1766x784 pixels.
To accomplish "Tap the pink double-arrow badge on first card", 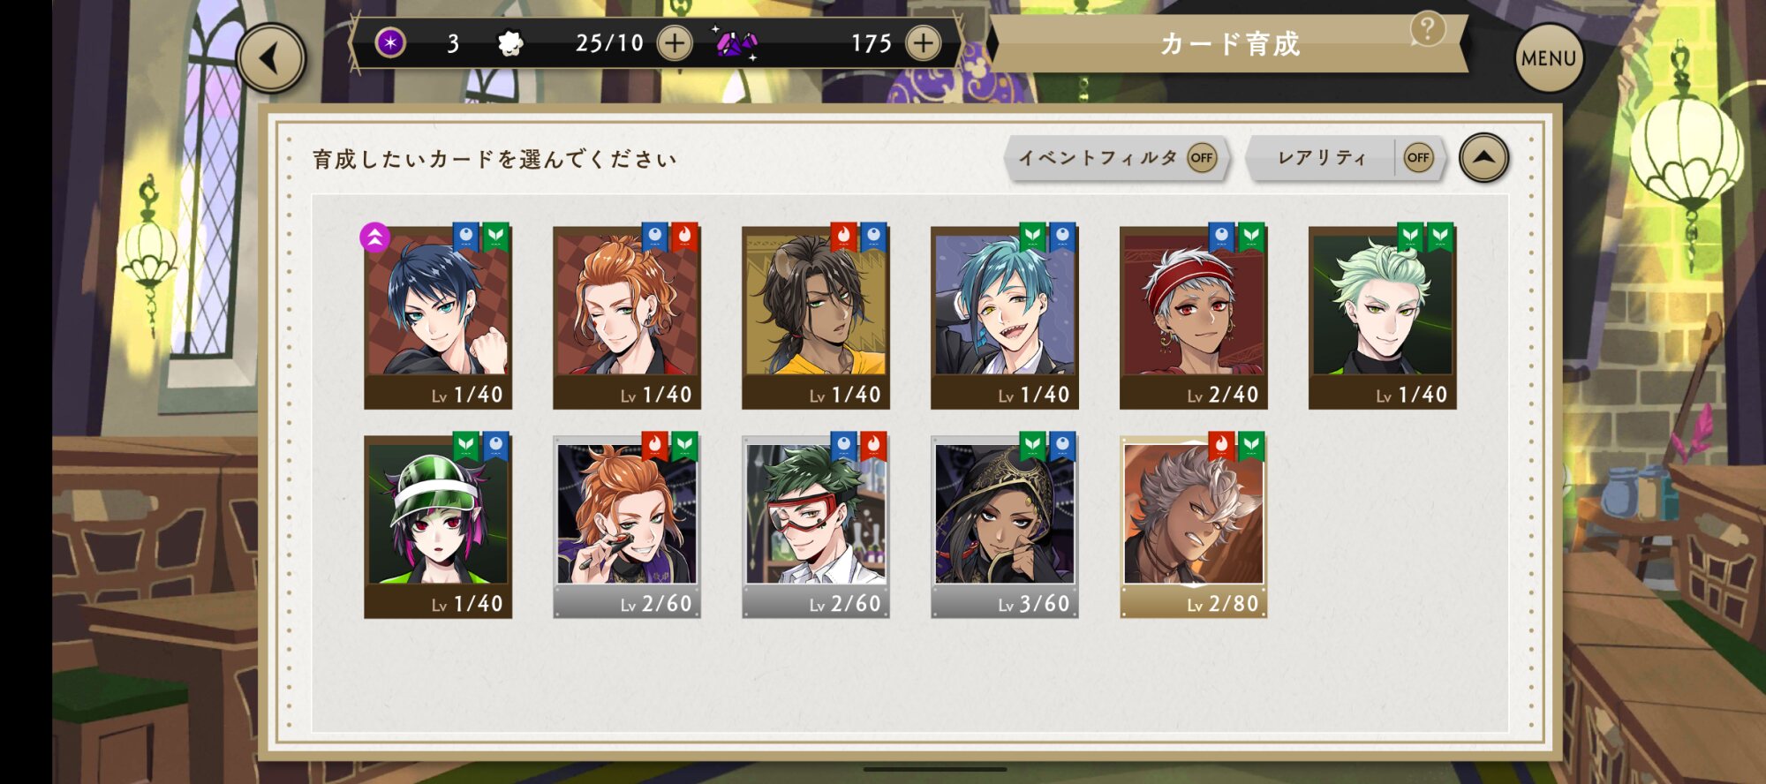I will 375,237.
